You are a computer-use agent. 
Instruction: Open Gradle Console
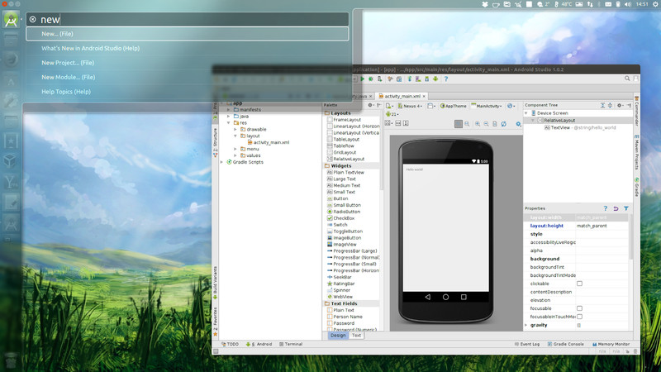565,344
